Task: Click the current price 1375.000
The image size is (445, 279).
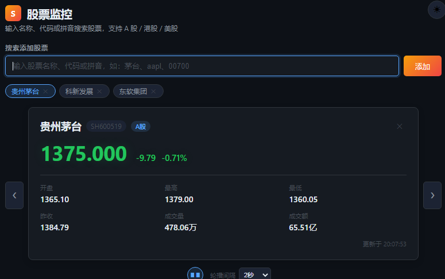Action: tap(84, 154)
